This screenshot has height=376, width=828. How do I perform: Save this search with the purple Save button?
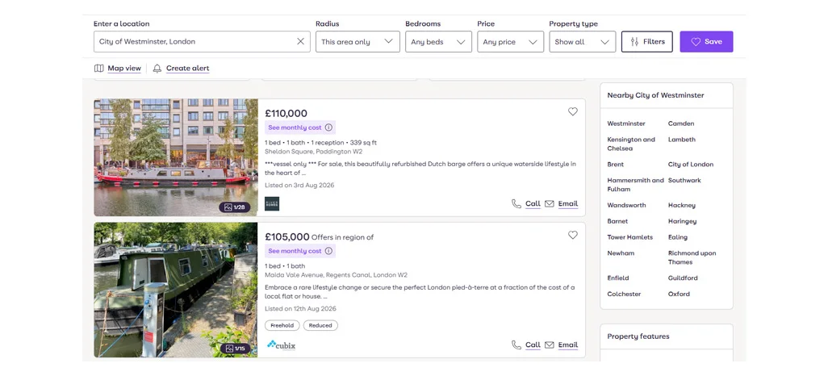point(706,42)
